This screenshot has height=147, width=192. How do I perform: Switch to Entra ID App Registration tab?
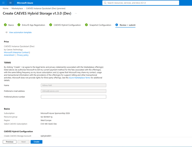click(33, 25)
